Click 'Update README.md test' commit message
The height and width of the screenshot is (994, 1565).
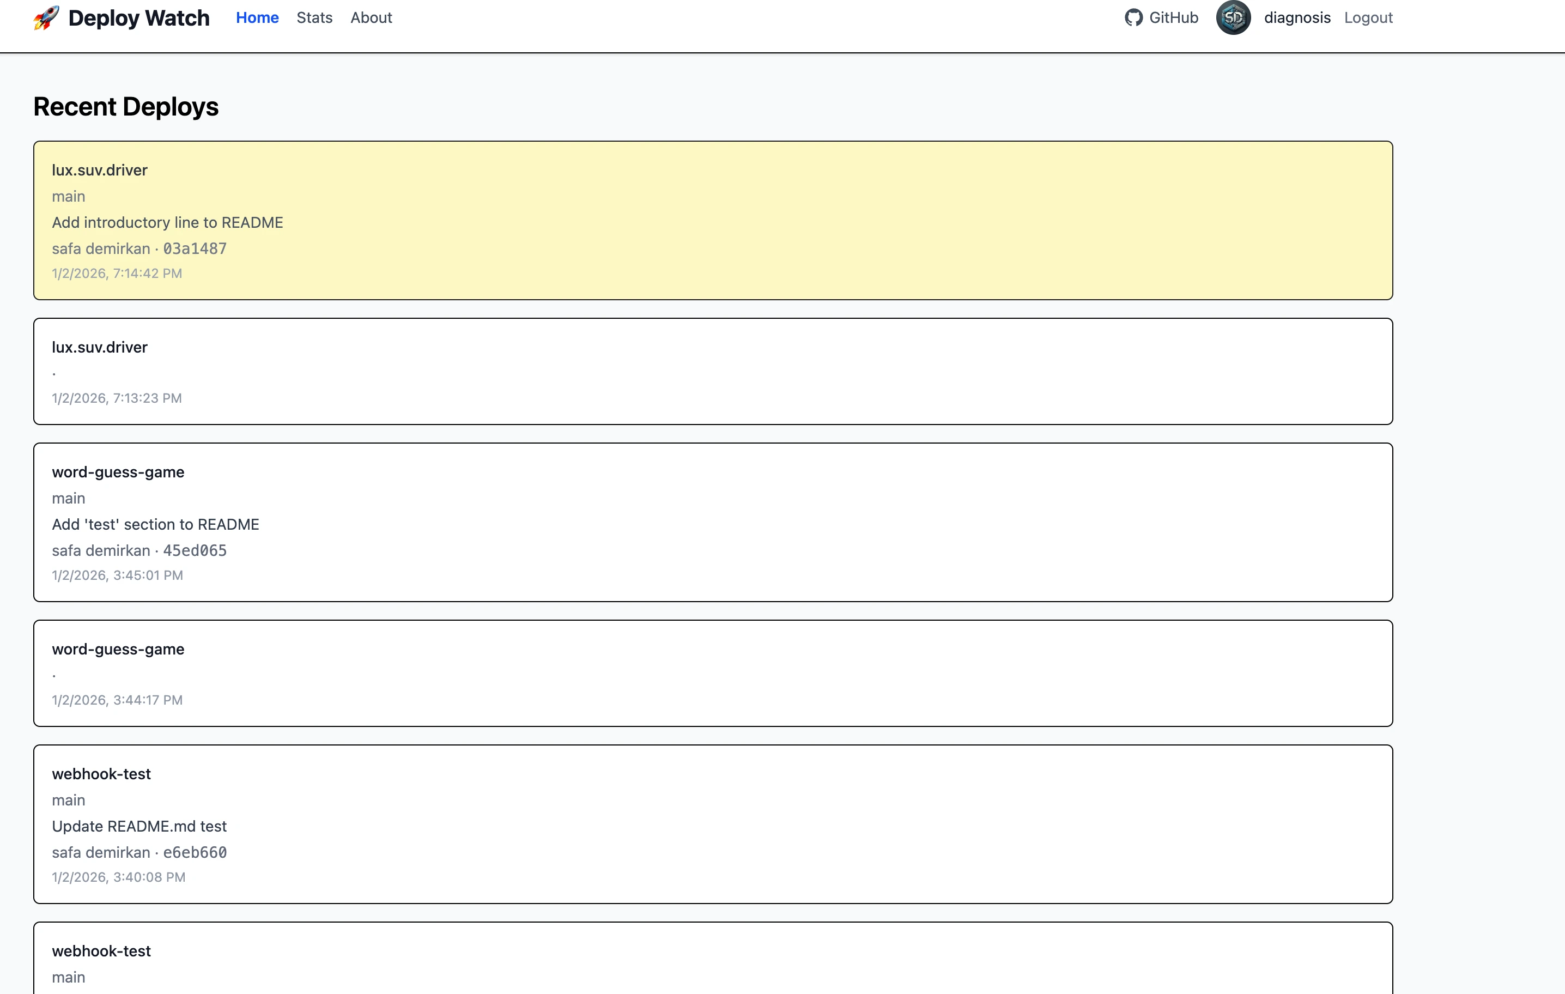139,826
